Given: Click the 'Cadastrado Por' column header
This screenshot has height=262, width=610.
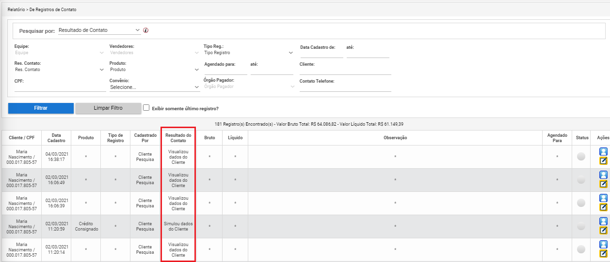Looking at the screenshot, I should [x=145, y=138].
